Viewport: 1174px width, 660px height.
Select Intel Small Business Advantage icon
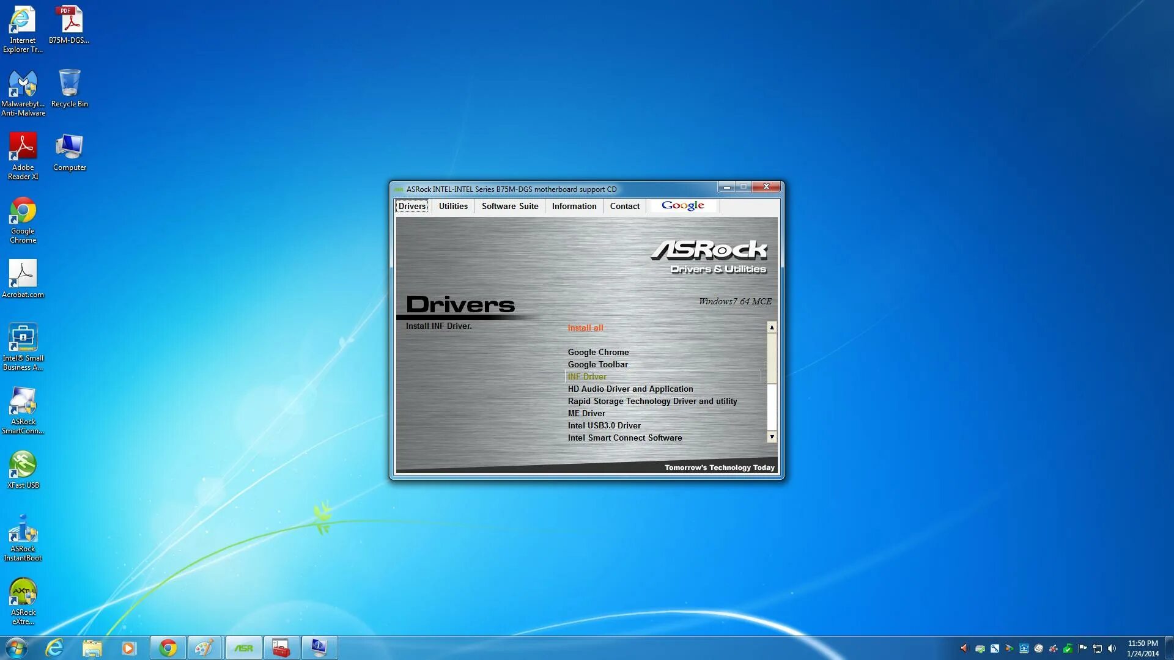click(23, 347)
